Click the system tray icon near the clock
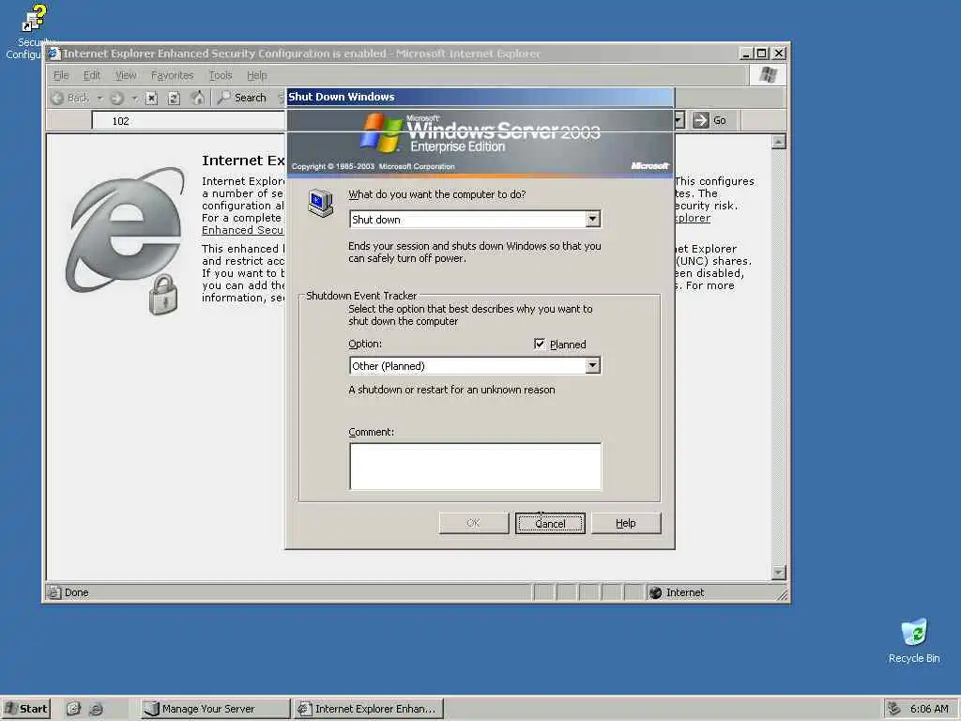This screenshot has width=961, height=721. pyautogui.click(x=894, y=708)
